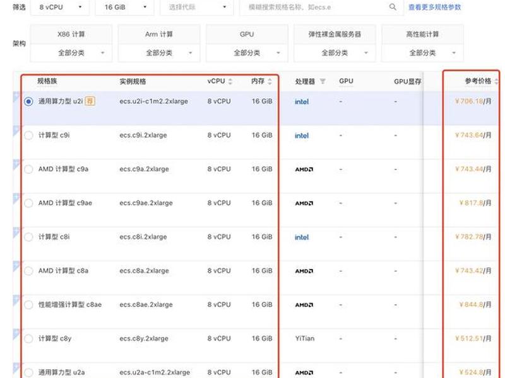
Task: Open the 8 vCPU filter dropdown
Action: click(59, 7)
